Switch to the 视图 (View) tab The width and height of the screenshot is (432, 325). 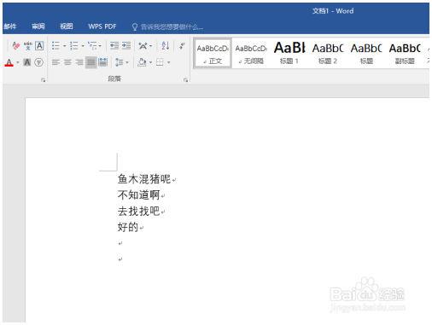(x=67, y=26)
